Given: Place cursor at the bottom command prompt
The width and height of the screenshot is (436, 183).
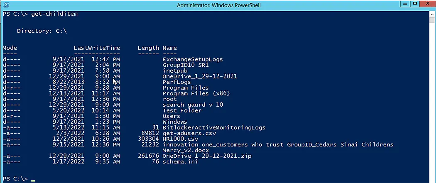Looking at the screenshot, I should click(x=33, y=179).
